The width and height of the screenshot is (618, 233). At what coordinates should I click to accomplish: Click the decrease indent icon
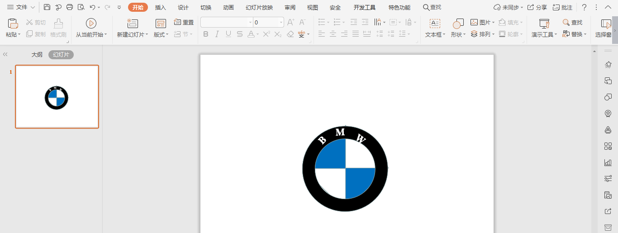tap(354, 22)
